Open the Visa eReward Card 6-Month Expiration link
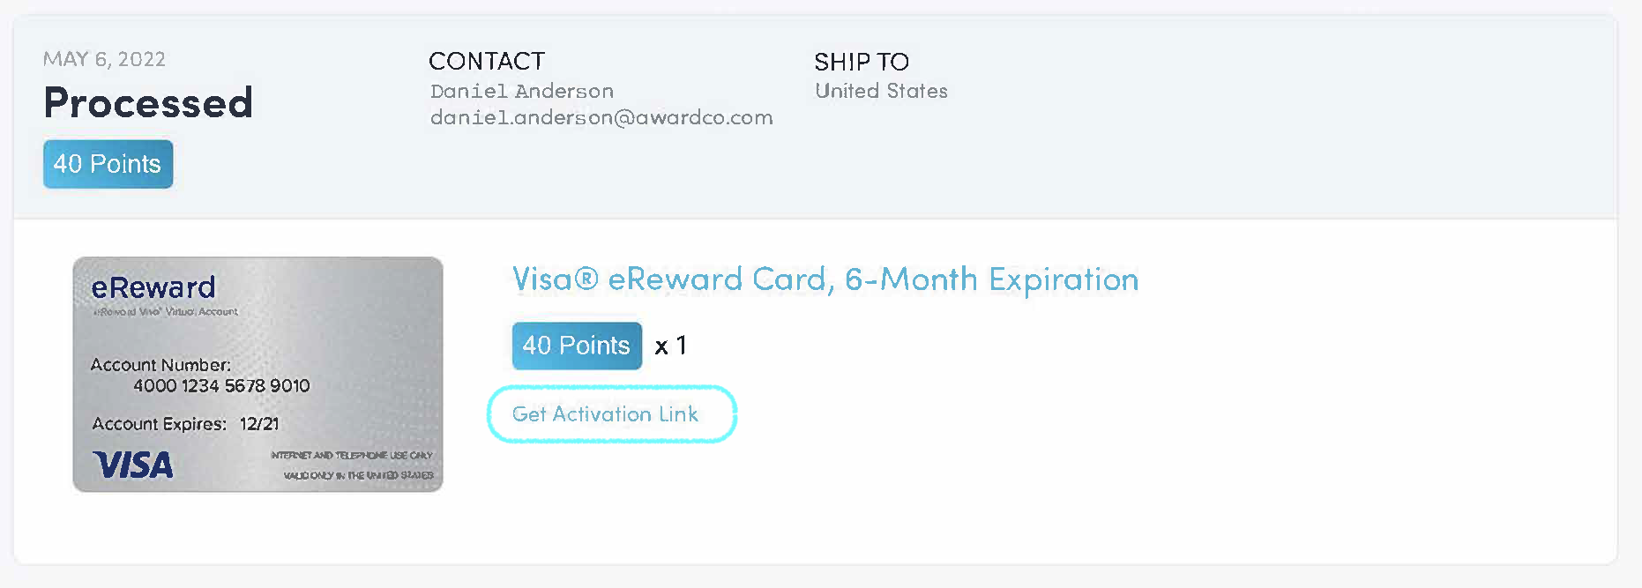Image resolution: width=1642 pixels, height=588 pixels. 825,279
